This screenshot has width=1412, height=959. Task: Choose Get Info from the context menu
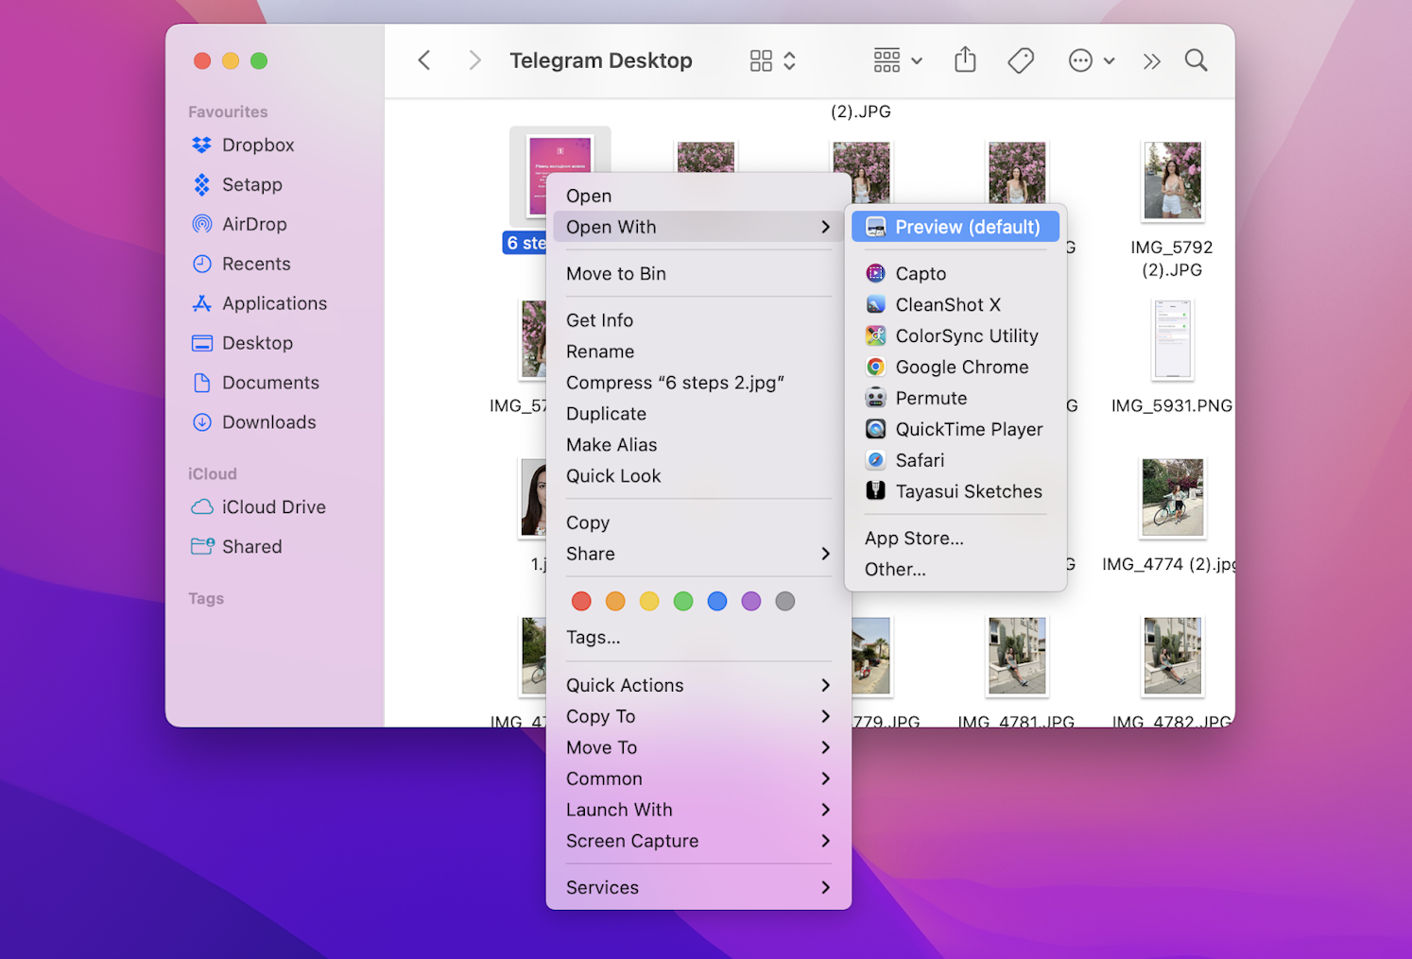coord(599,320)
